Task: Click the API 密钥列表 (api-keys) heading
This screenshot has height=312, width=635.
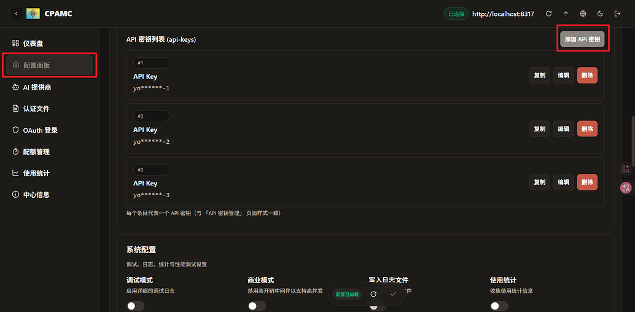Action: click(x=161, y=40)
